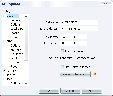The image size is (113, 96).
Task: Click the Alternative nickname input field
Action: tap(73, 43)
